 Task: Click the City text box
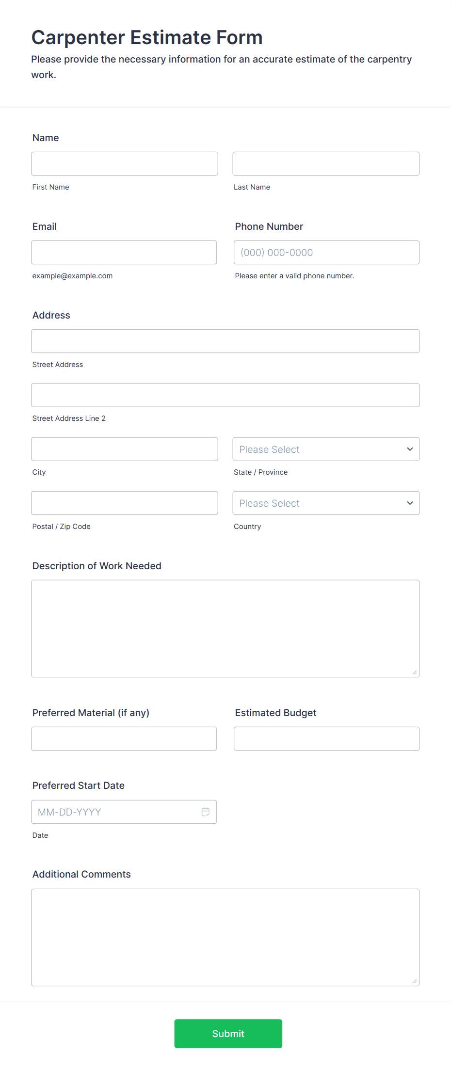[125, 449]
